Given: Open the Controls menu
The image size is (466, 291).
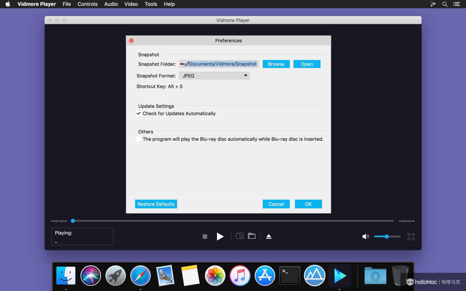Looking at the screenshot, I should 87,4.
